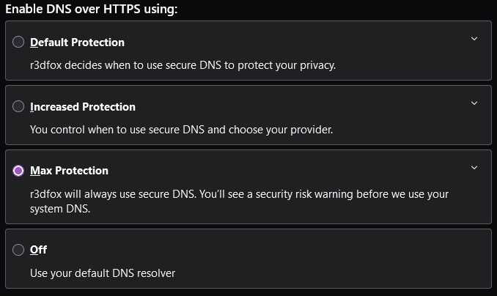
Task: Select the Increased Protection radio button
Action: pos(18,107)
